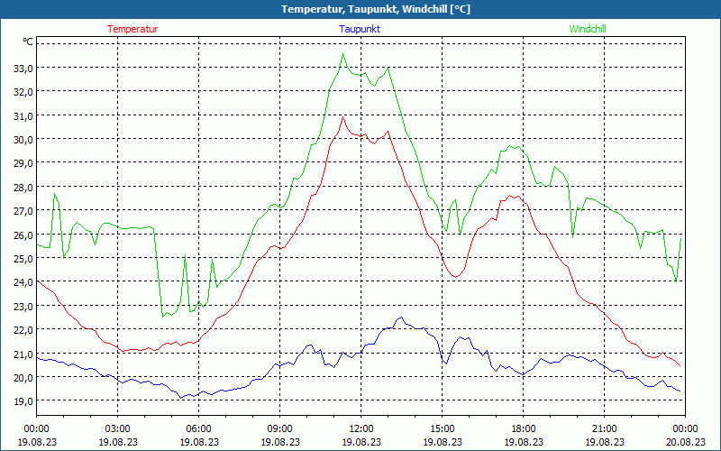Click the red Temperatur peak near 31 °C
The width and height of the screenshot is (721, 451).
coord(342,117)
